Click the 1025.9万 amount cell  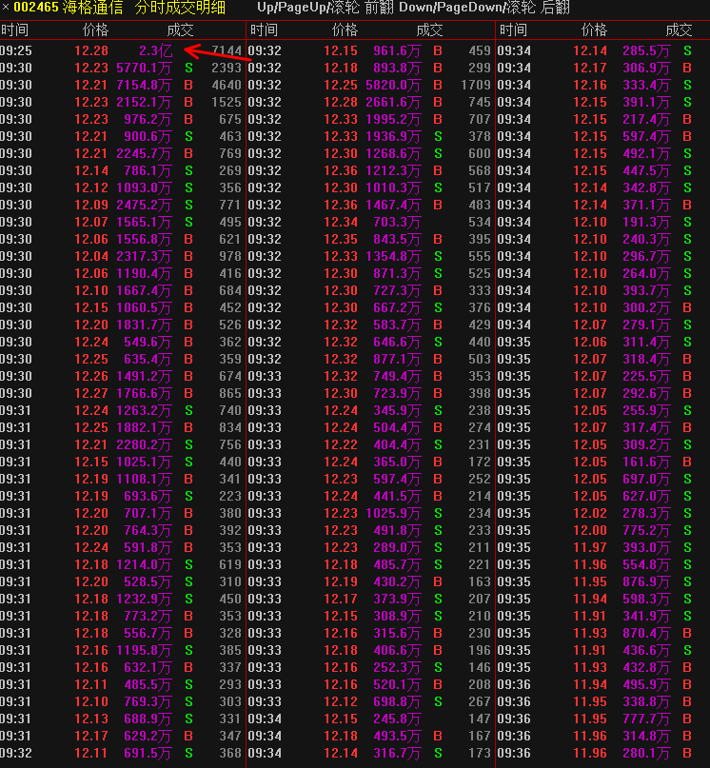pos(393,514)
